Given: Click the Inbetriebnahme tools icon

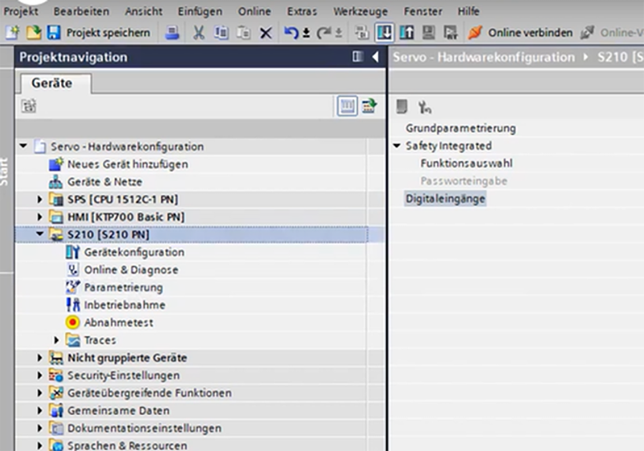Looking at the screenshot, I should pyautogui.click(x=73, y=305).
